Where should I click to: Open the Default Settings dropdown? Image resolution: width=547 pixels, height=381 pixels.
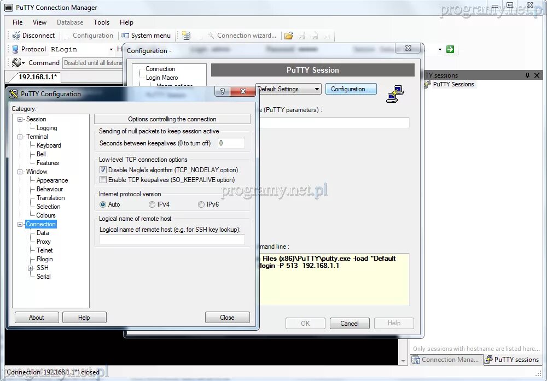pyautogui.click(x=316, y=89)
